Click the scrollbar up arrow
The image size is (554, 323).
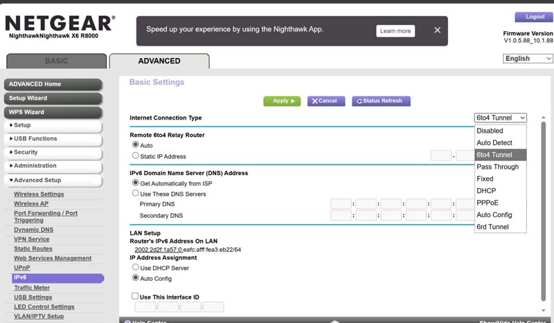(544, 118)
